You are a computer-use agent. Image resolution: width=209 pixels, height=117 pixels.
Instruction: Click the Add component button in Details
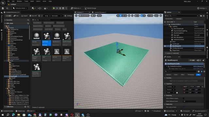pos(192,60)
